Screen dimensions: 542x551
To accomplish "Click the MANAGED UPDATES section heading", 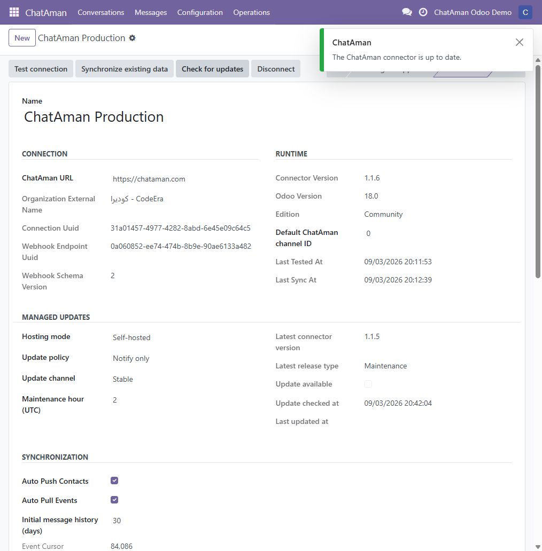I will 56,317.
